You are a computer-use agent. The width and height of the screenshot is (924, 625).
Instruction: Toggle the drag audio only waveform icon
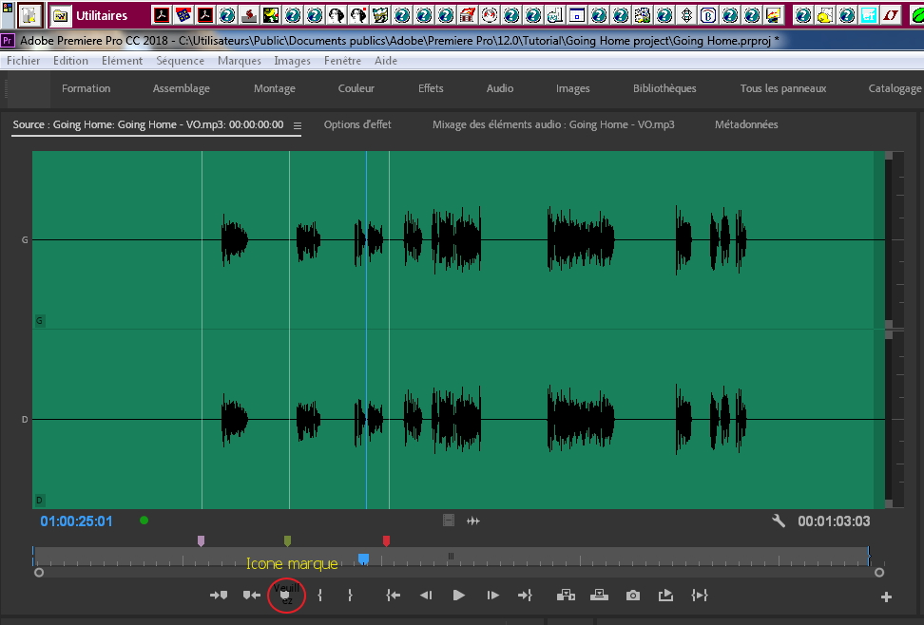click(473, 521)
